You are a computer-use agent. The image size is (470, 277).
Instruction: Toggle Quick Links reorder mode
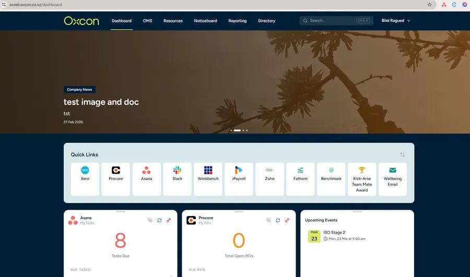tap(403, 155)
